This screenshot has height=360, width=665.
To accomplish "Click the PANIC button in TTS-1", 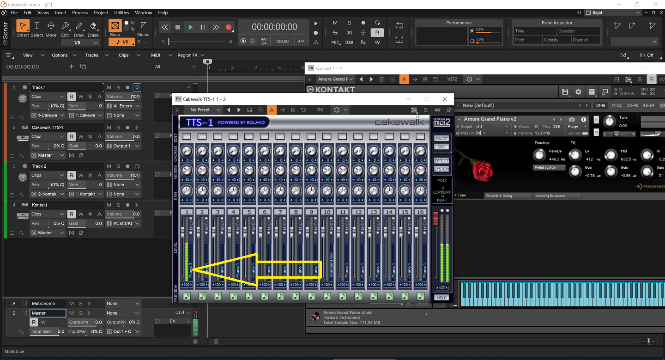I will click(441, 139).
